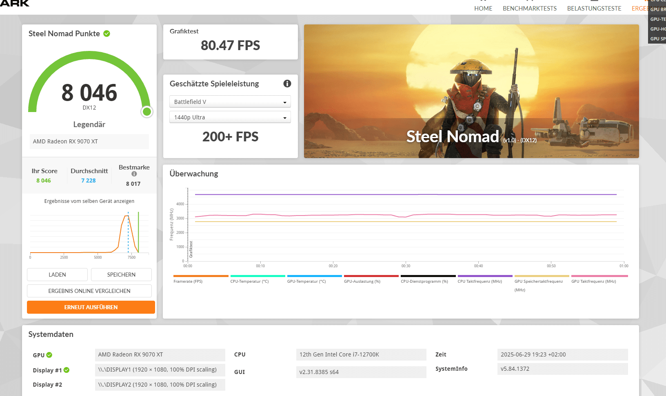The width and height of the screenshot is (666, 396).
Task: Click \\.\DISPLAY1 resolution field
Action: (160, 370)
